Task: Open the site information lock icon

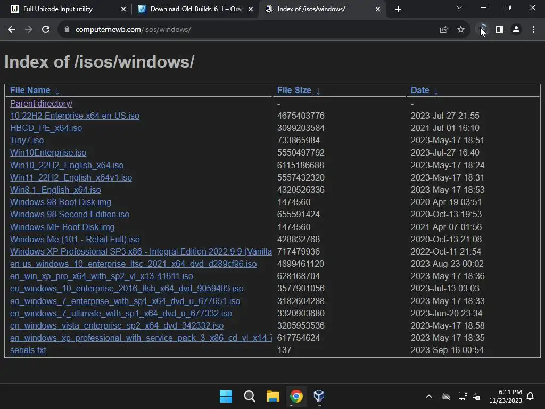Action: 67,30
